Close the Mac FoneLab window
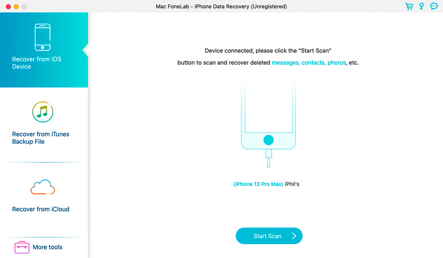Screen dimensions: 443x258 [x=8, y=7]
